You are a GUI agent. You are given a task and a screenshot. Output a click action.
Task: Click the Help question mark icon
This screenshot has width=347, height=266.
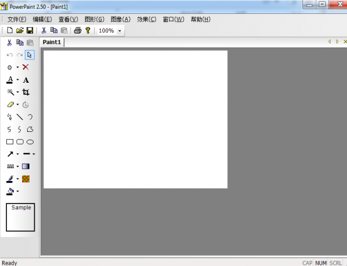point(88,30)
